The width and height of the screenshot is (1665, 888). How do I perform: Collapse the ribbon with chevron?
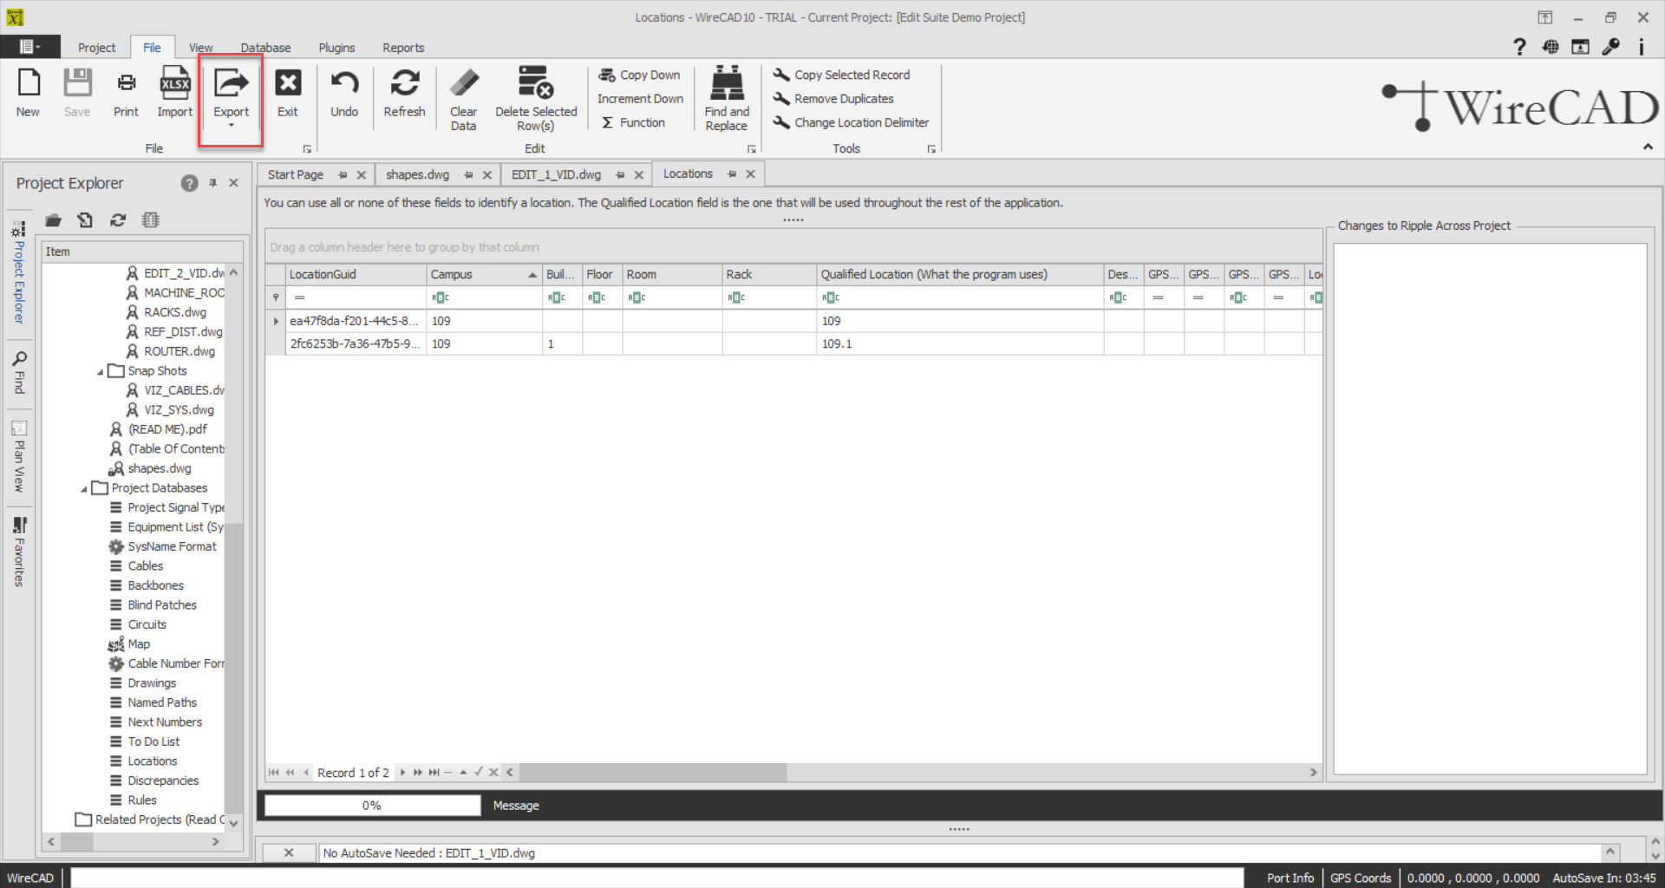point(1648,147)
